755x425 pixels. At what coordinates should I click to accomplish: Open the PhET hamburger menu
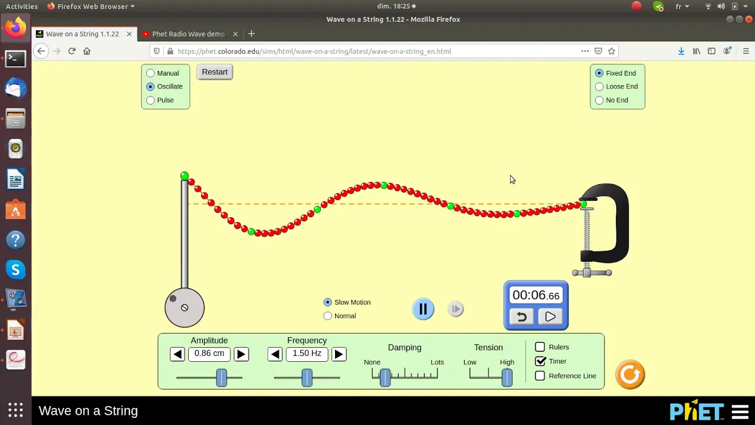pos(740,411)
